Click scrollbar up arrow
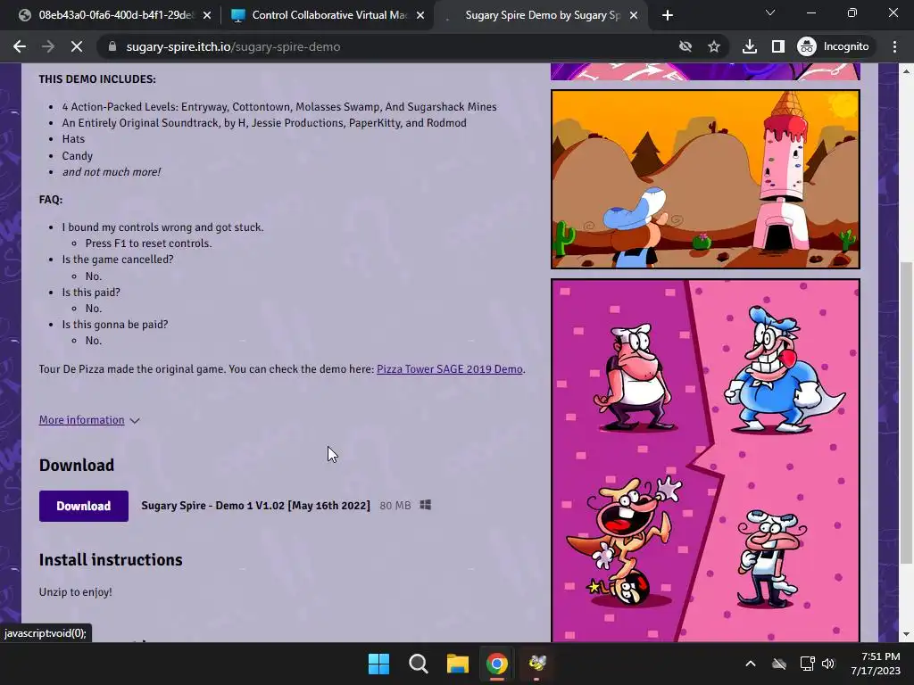The width and height of the screenshot is (914, 685). click(x=906, y=70)
